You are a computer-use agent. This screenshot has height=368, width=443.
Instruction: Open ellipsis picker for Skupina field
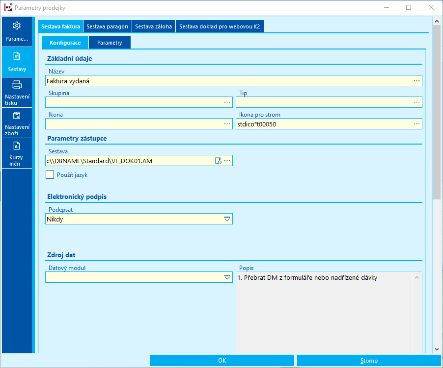click(x=227, y=102)
